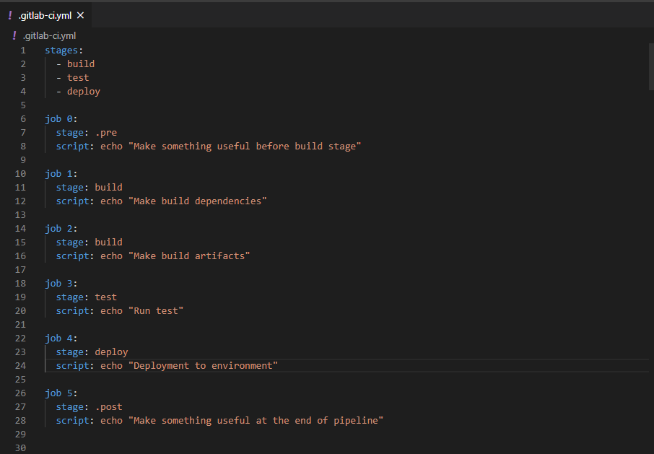Close the .gitlab-ci.yml tab
The image size is (654, 454).
80,14
